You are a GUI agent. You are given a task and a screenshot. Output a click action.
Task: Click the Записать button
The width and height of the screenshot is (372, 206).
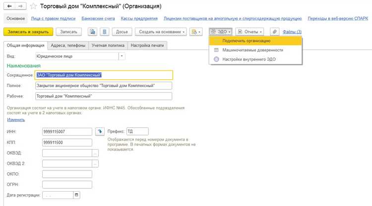pyautogui.click(x=68, y=32)
